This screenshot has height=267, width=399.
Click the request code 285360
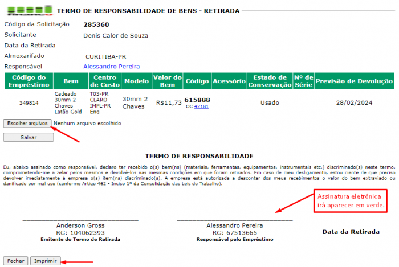[x=96, y=24]
